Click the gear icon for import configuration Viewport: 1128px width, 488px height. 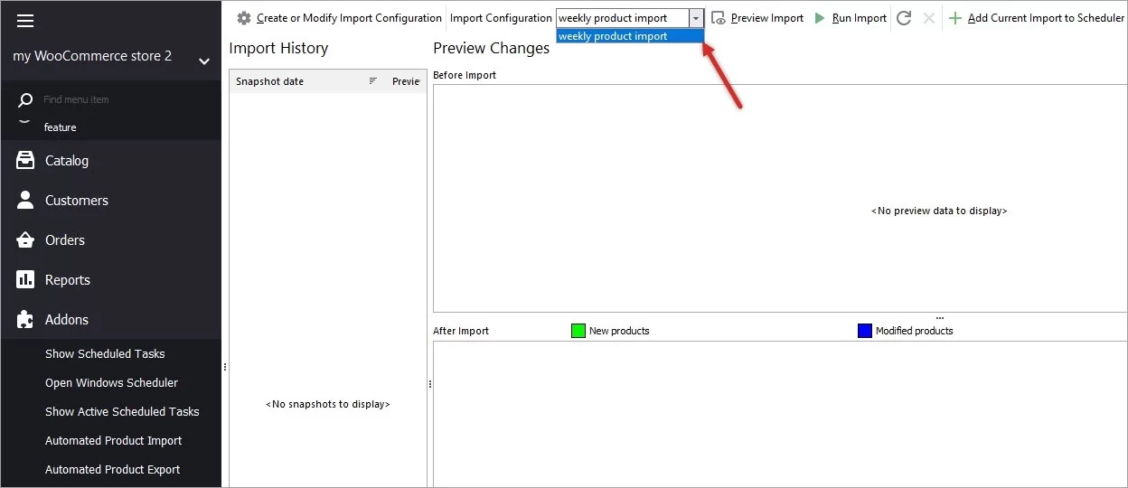coord(243,18)
